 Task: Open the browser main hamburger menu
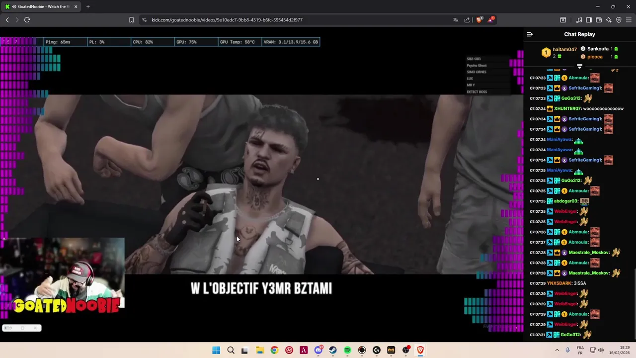click(x=629, y=20)
